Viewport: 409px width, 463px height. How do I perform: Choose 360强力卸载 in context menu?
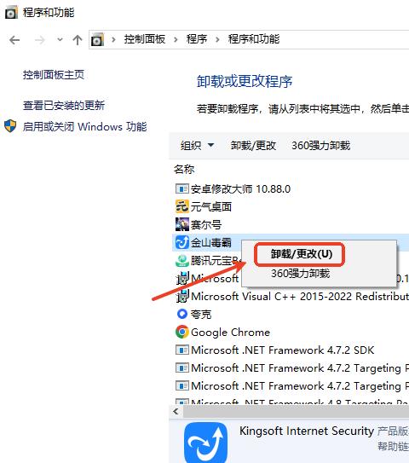coord(301,273)
